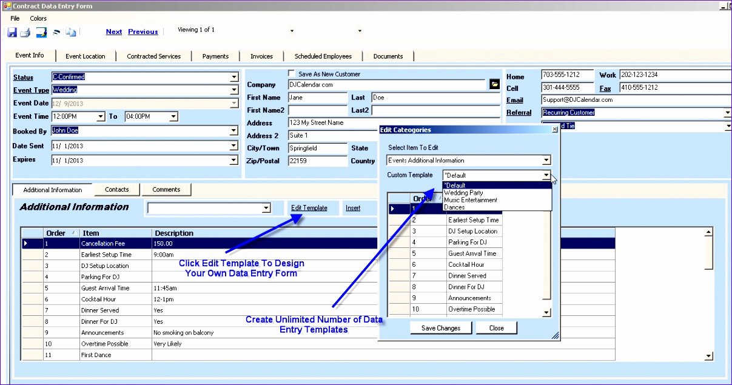Click the Print icon in toolbar
The height and width of the screenshot is (385, 732).
coord(26,32)
